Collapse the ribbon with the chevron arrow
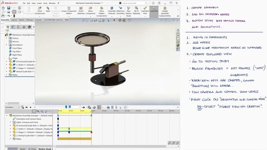Image resolution: width=267 pixels, height=150 pixels. (x=178, y=16)
